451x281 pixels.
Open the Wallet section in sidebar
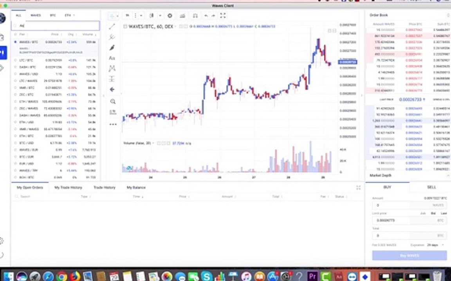pyautogui.click(x=2, y=37)
